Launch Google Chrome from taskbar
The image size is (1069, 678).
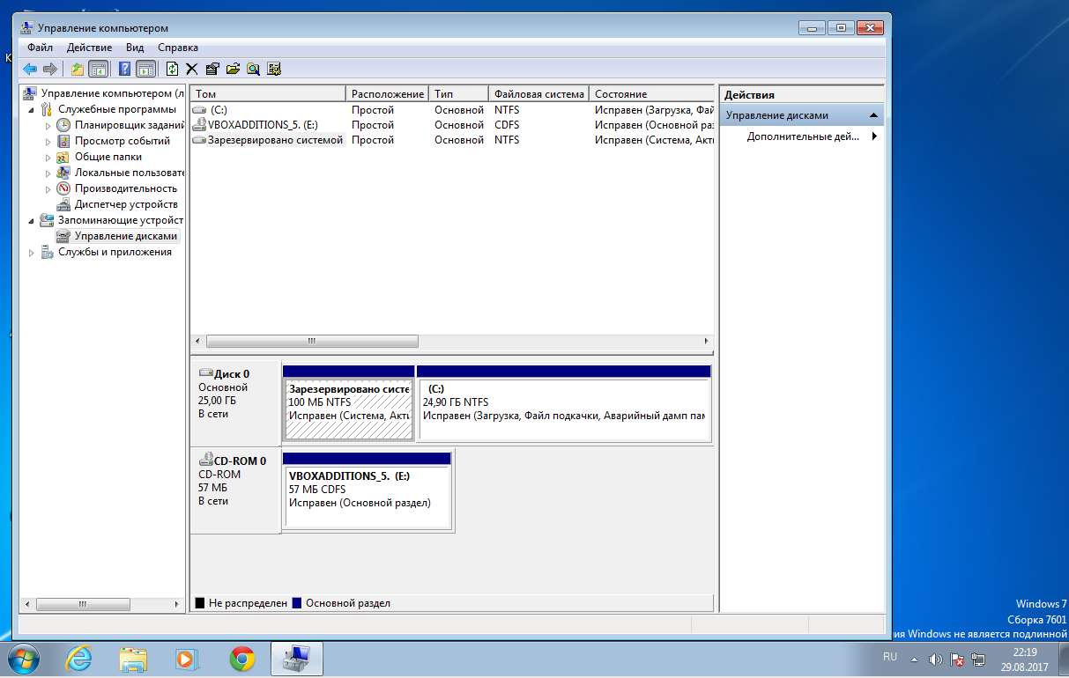pyautogui.click(x=241, y=658)
